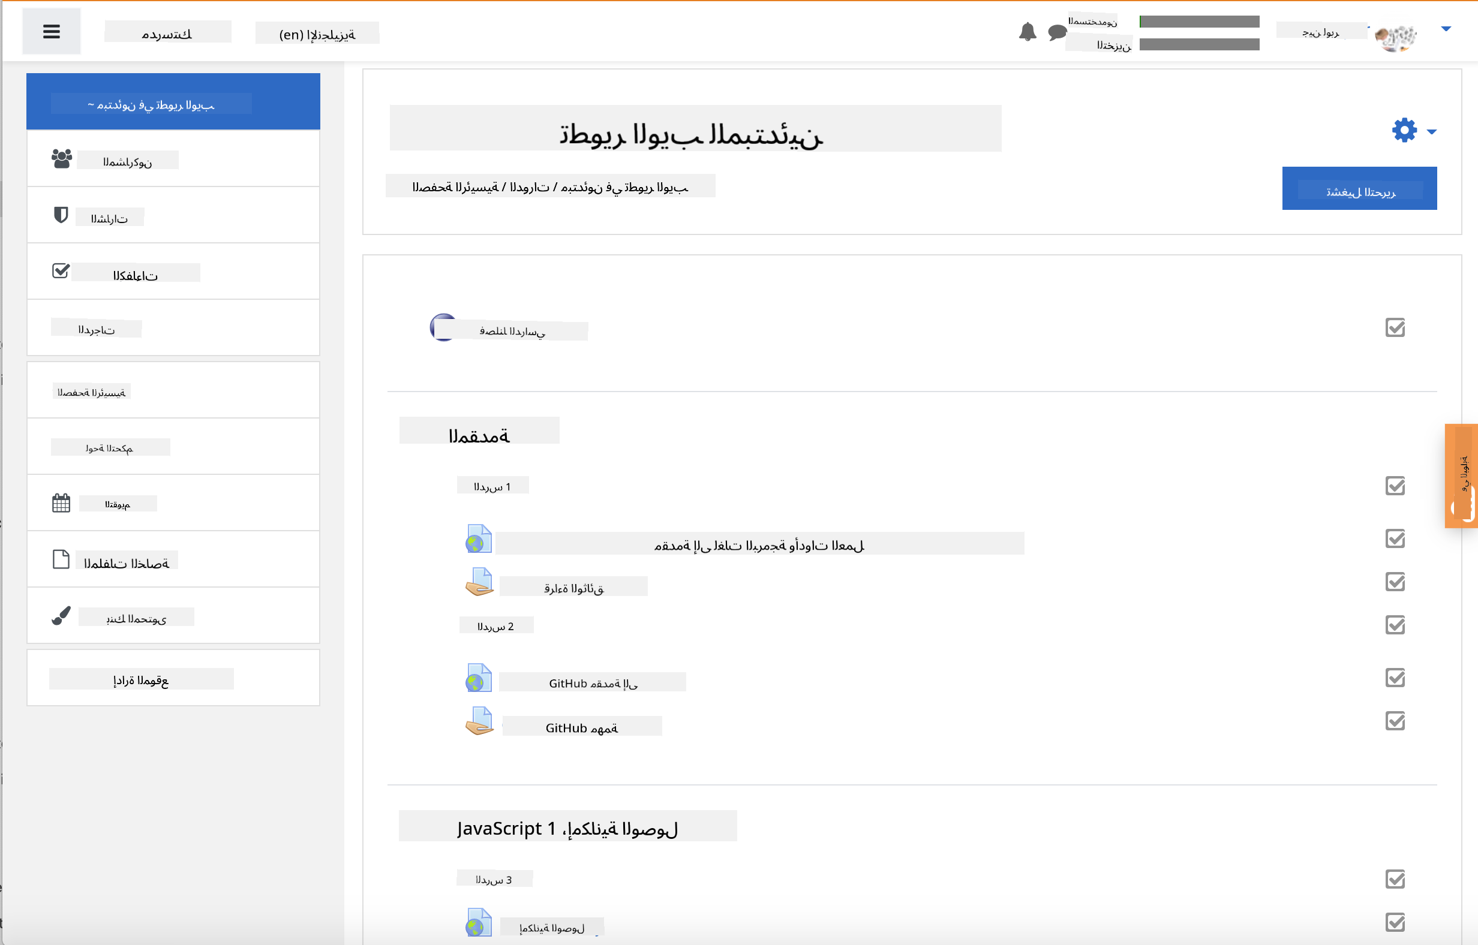The height and width of the screenshot is (945, 1478).
Task: Expand the user menu arrow beside avatar
Action: [x=1446, y=29]
